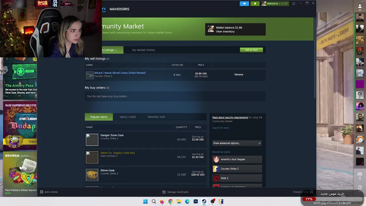Click the purple square friend avatar
366x206 pixels.
click(x=360, y=84)
